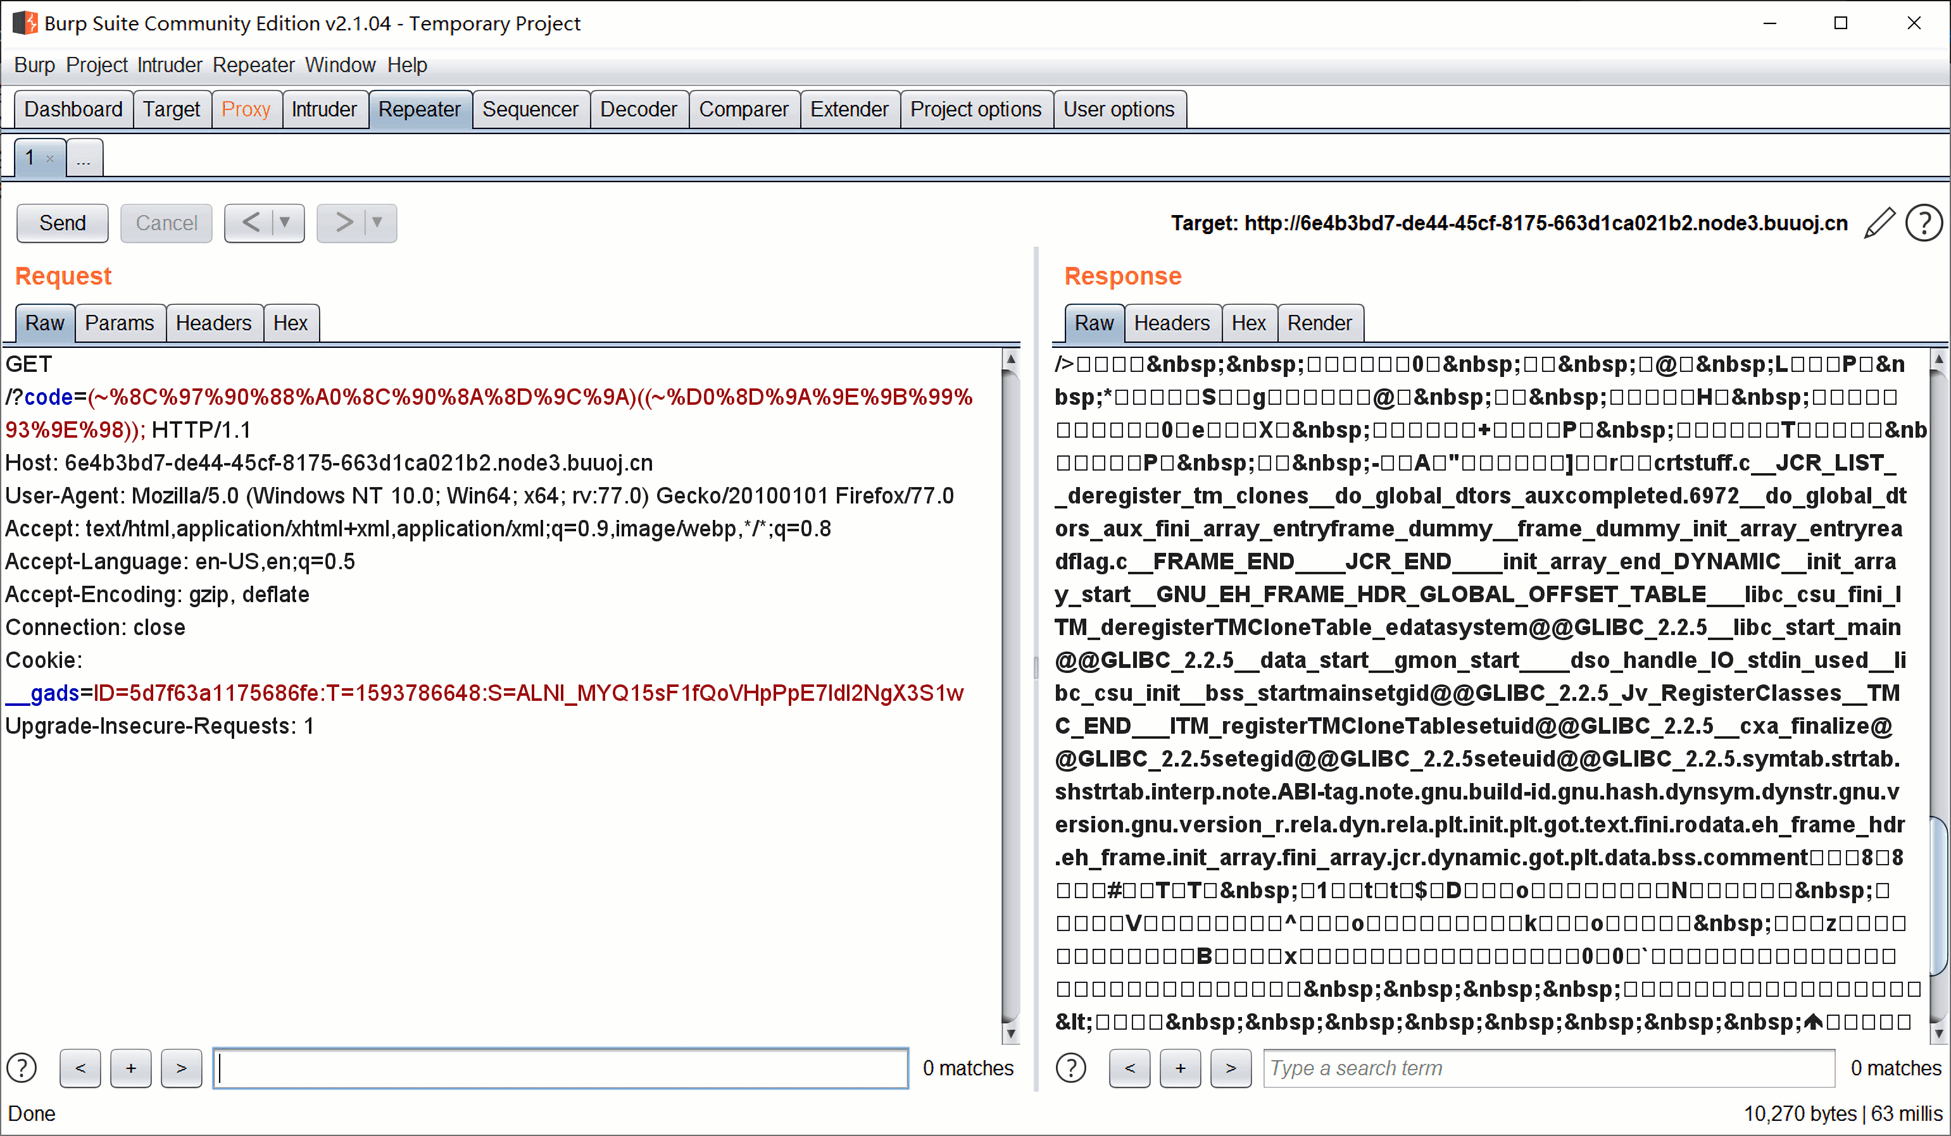
Task: Click the request pane scroll up arrow
Action: tap(1010, 360)
